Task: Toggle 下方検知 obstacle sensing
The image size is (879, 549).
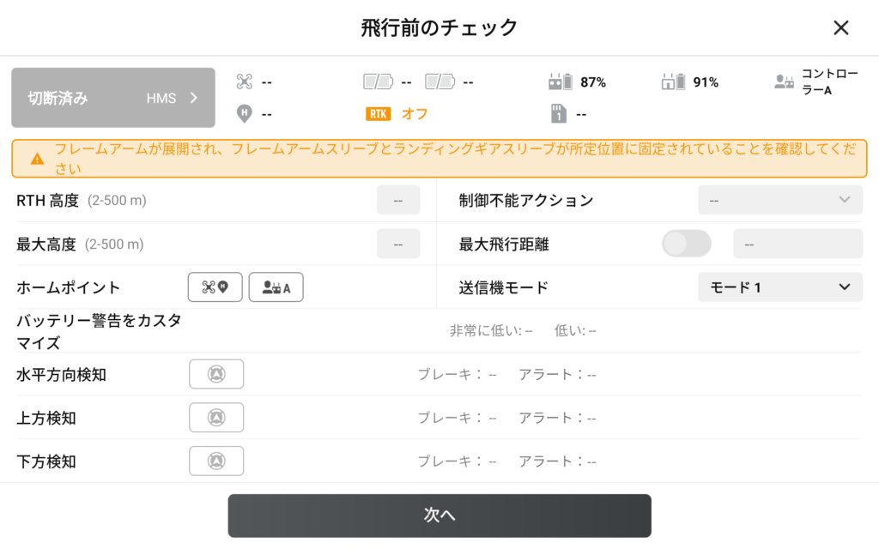Action: pos(216,462)
